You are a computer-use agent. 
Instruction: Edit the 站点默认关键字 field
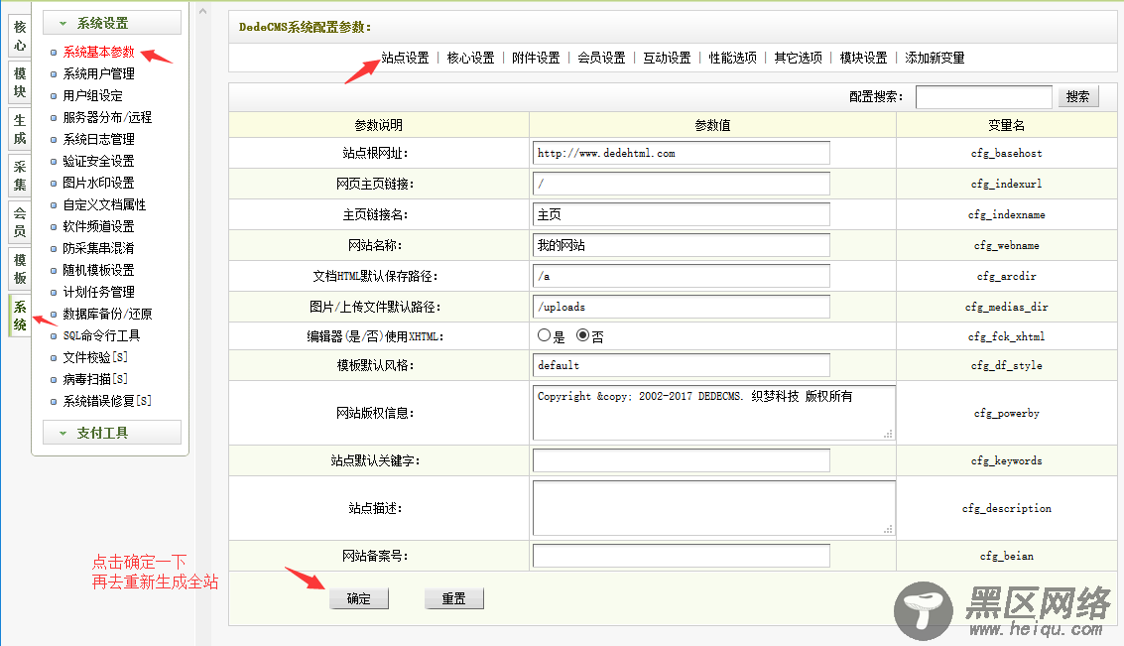coord(681,460)
